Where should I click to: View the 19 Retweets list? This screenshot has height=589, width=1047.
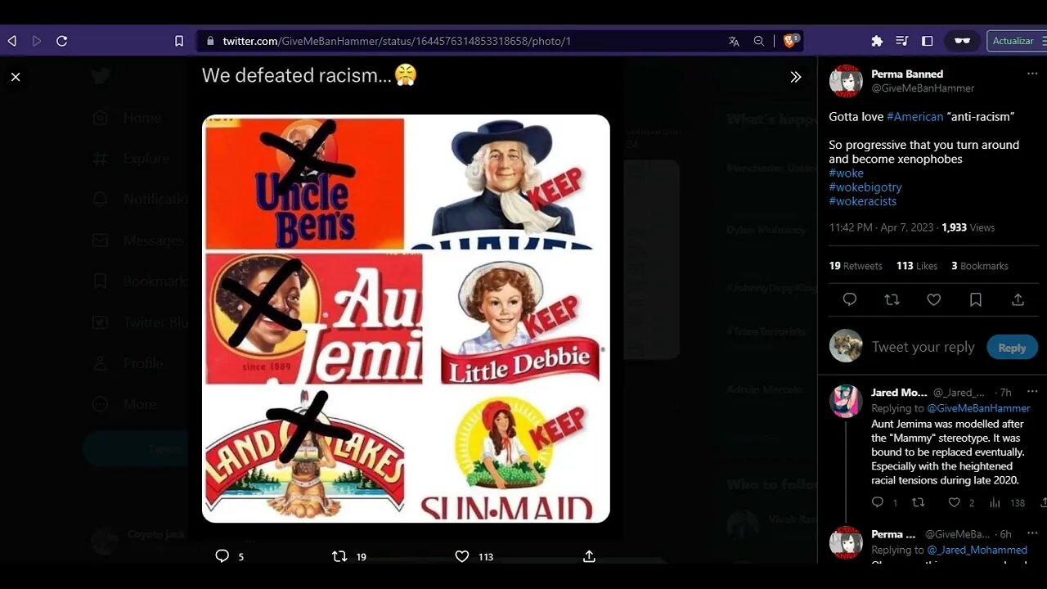click(856, 266)
